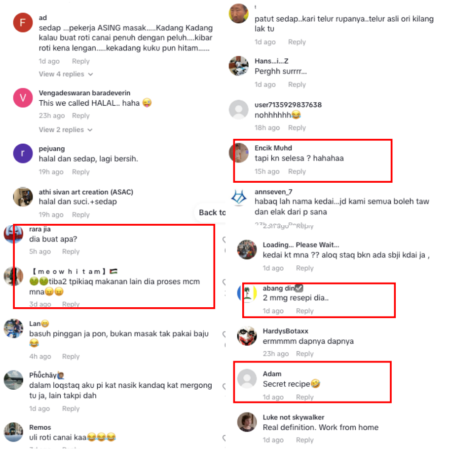Viewport: 450px width, 450px height.
Task: Open the red F avatar of user ad
Action: (23, 22)
